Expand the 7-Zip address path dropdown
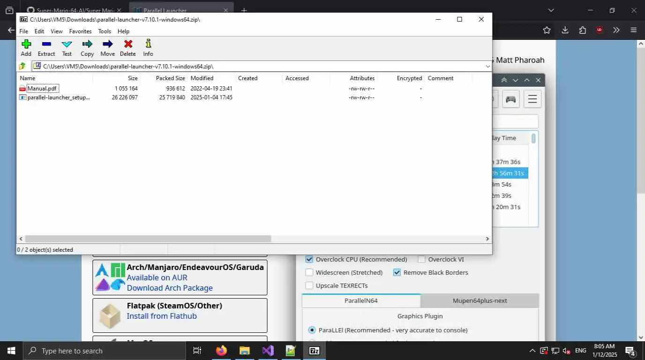Viewport: 645px width, 360px height. (487, 66)
